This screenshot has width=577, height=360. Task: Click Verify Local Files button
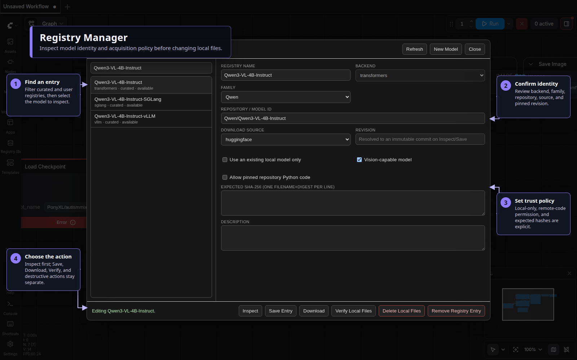tap(353, 311)
